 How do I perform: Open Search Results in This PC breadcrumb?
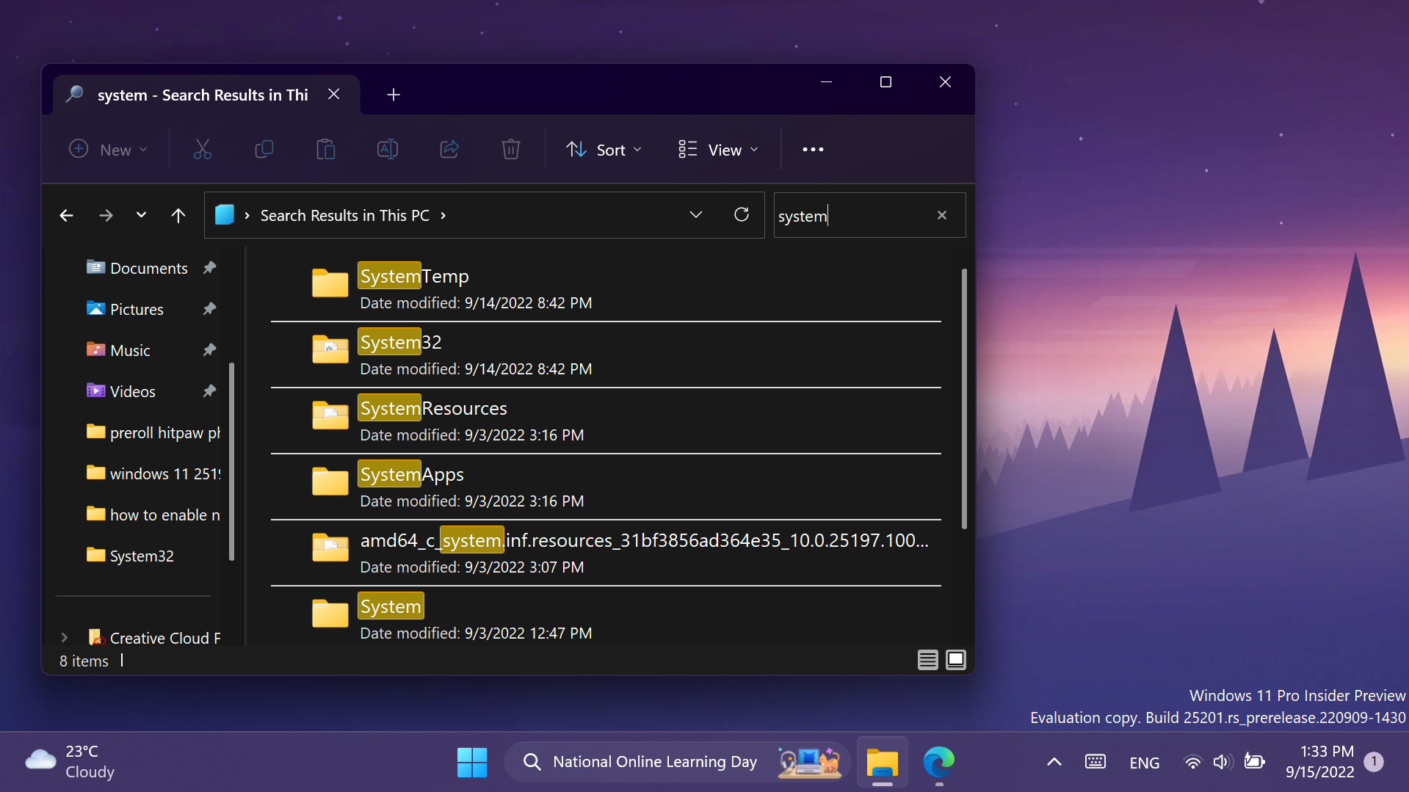click(x=344, y=215)
